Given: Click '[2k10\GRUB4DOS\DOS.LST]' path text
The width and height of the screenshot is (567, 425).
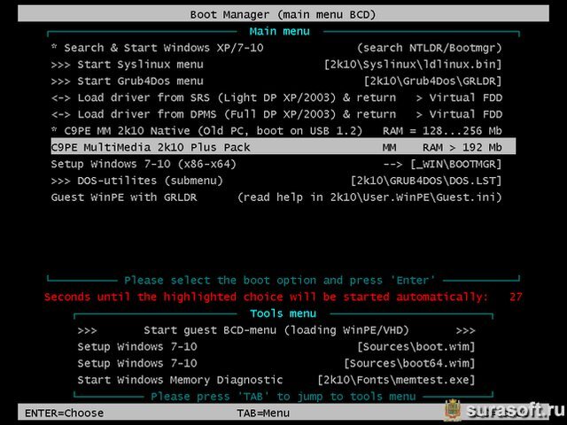Looking at the screenshot, I should (426, 181).
